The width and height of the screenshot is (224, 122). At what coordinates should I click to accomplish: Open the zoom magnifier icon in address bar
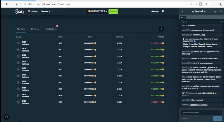tap(191, 4)
